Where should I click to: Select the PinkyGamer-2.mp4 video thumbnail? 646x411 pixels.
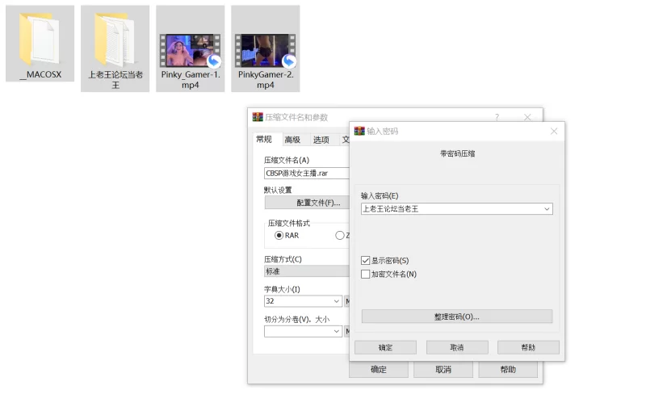click(266, 51)
